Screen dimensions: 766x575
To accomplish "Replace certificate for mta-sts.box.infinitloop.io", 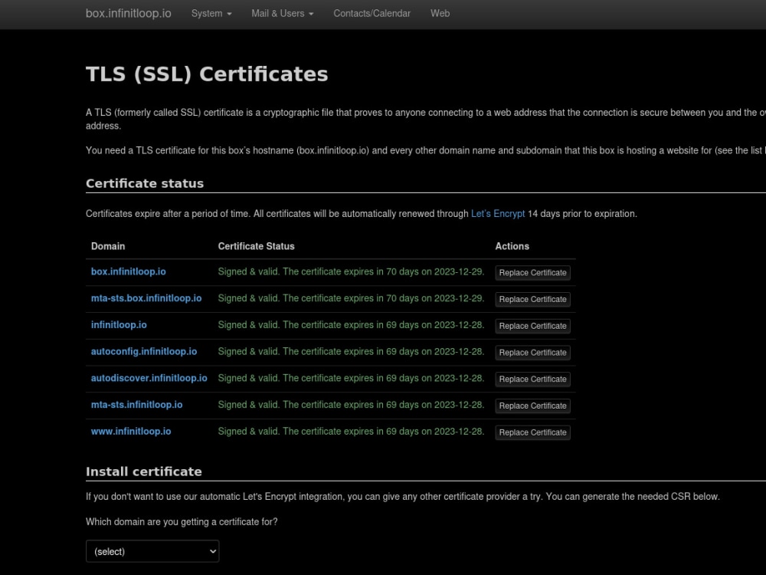I will (532, 299).
